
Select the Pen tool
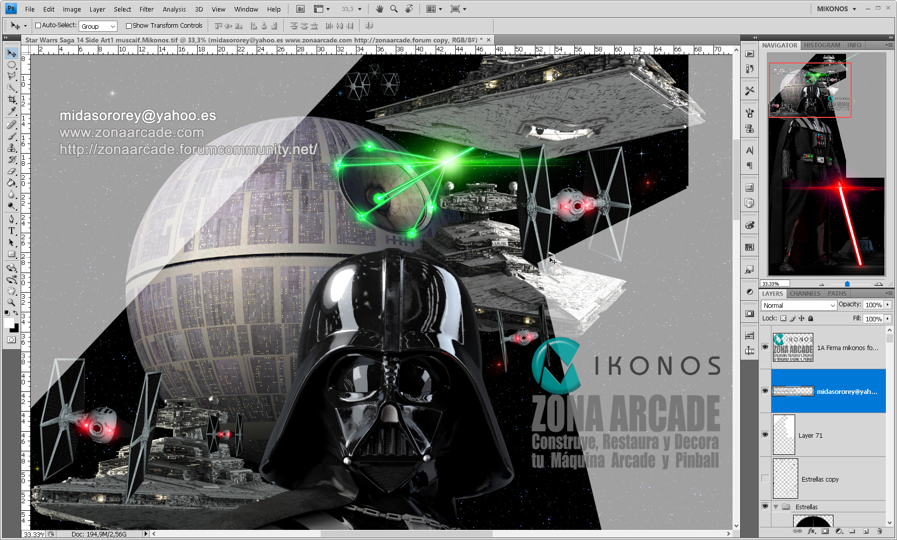[x=12, y=219]
